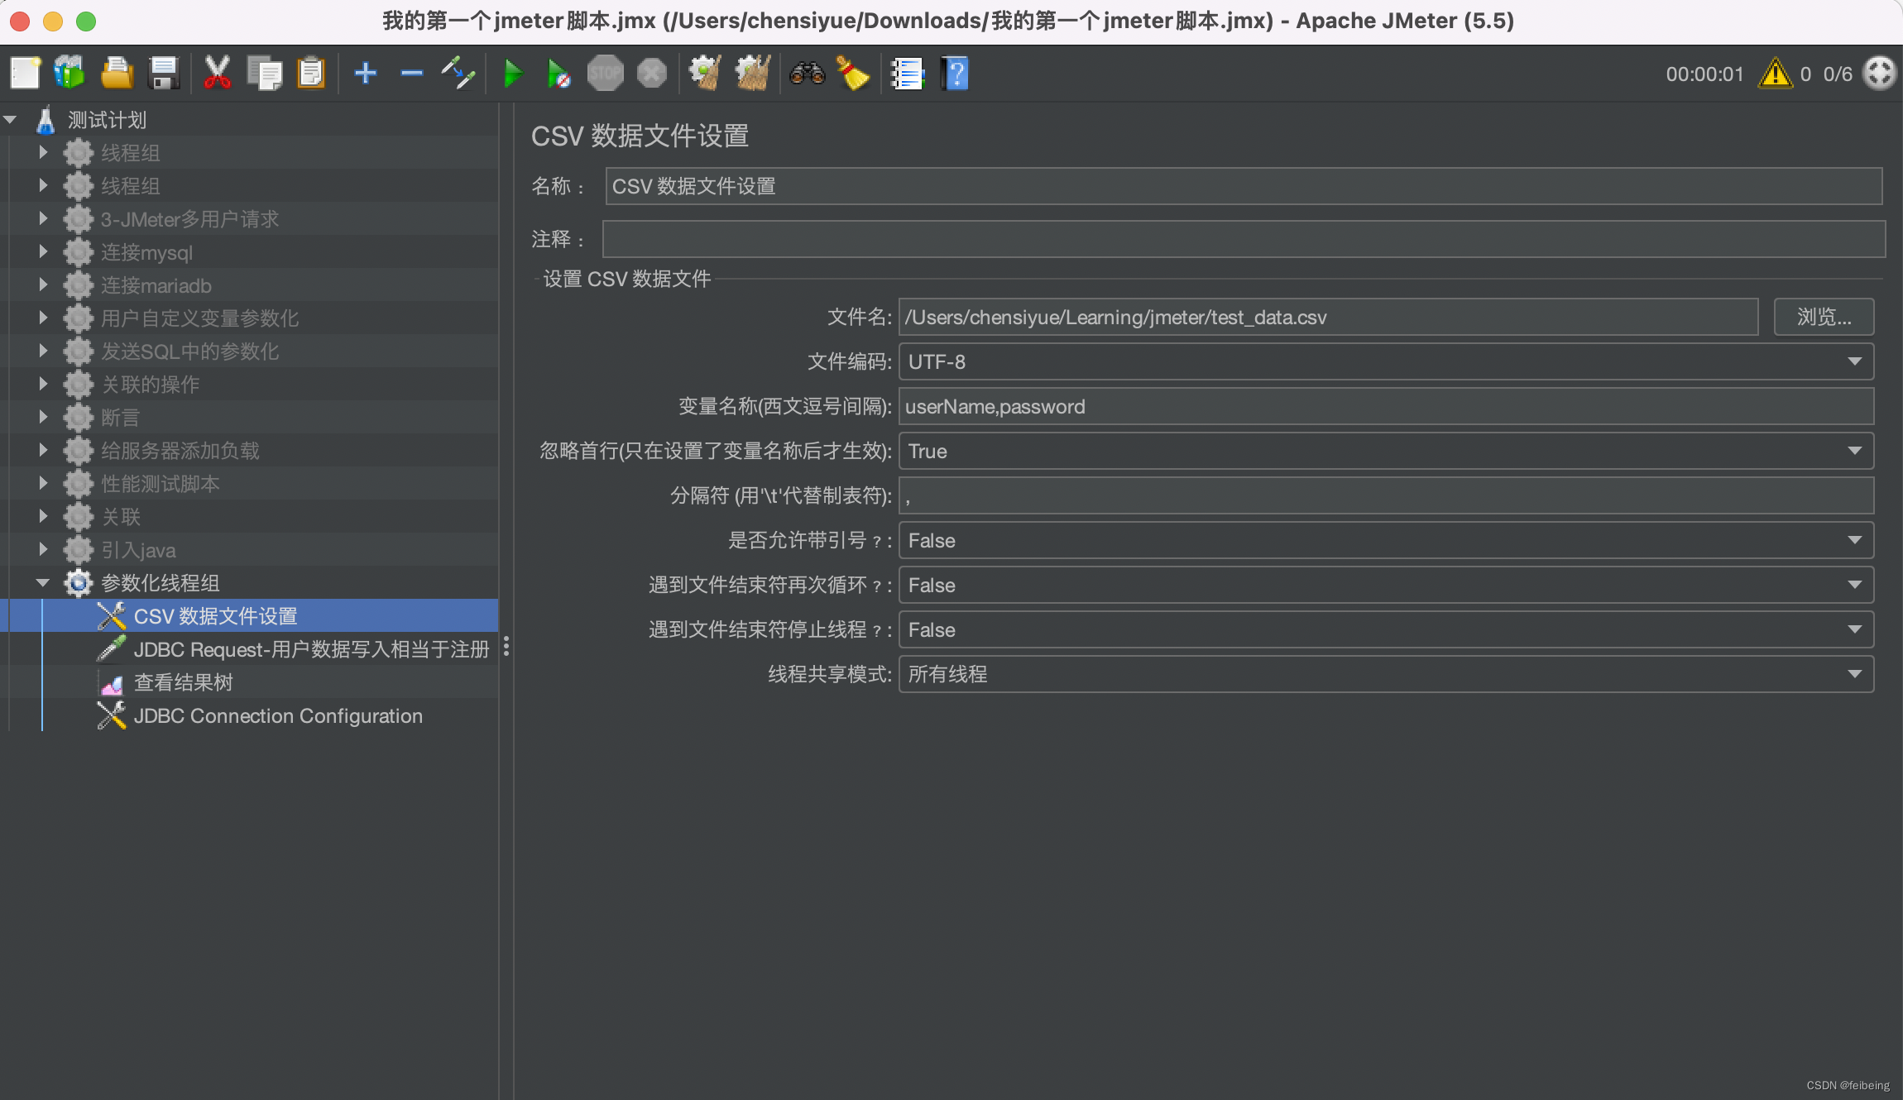Click the Clear results broom icon
The width and height of the screenshot is (1903, 1100).
705,73
